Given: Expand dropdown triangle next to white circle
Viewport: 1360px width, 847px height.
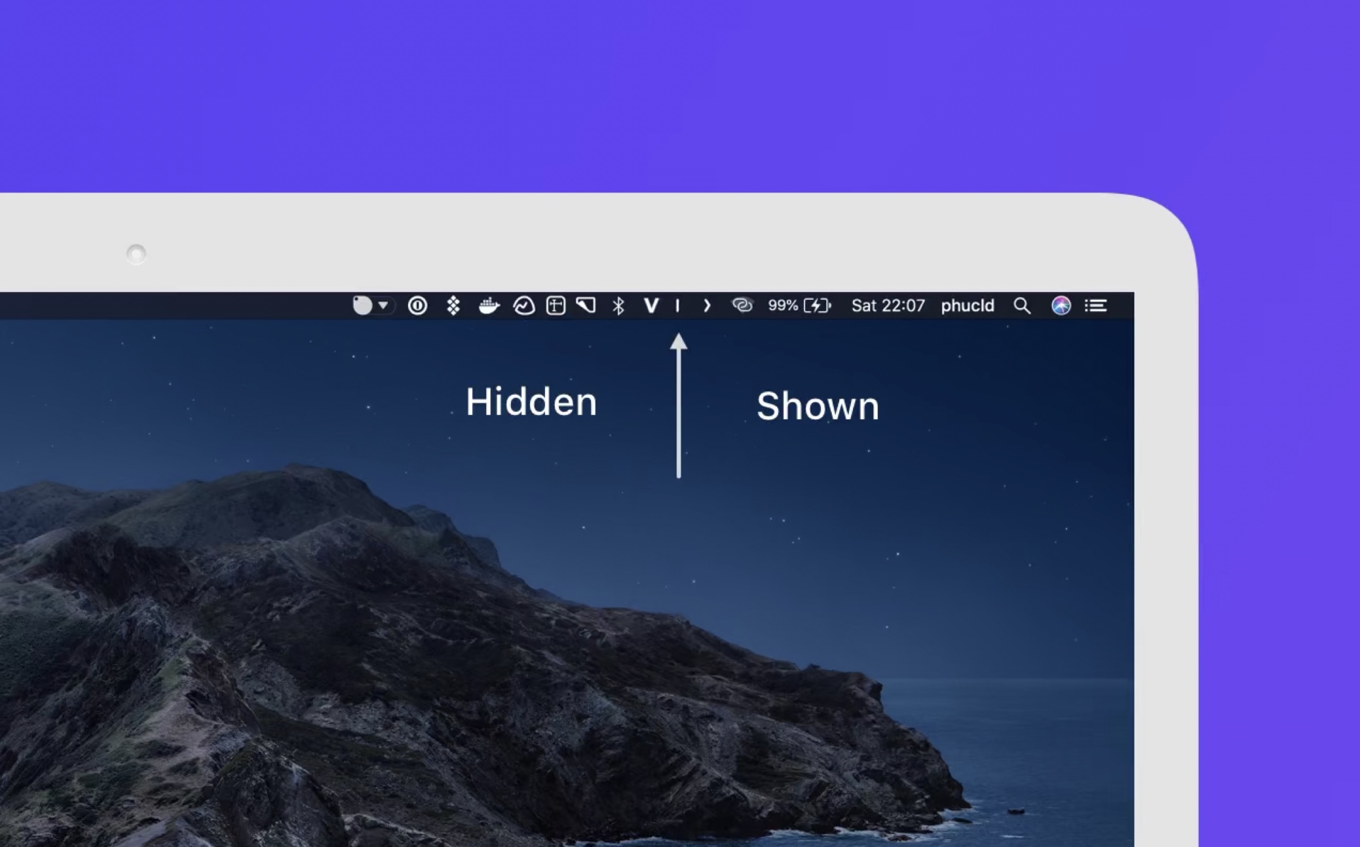Looking at the screenshot, I should pyautogui.click(x=383, y=306).
